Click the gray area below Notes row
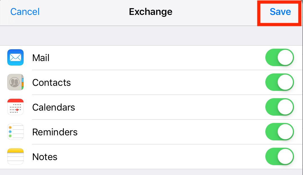Image resolution: width=303 pixels, height=175 pixels. (151, 172)
